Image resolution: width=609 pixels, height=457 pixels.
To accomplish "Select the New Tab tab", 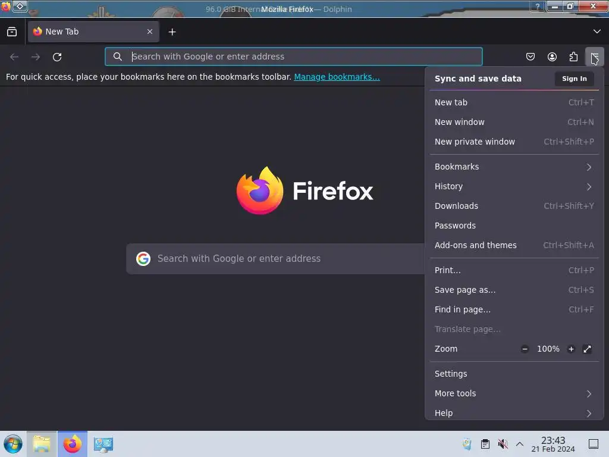I will 93,32.
